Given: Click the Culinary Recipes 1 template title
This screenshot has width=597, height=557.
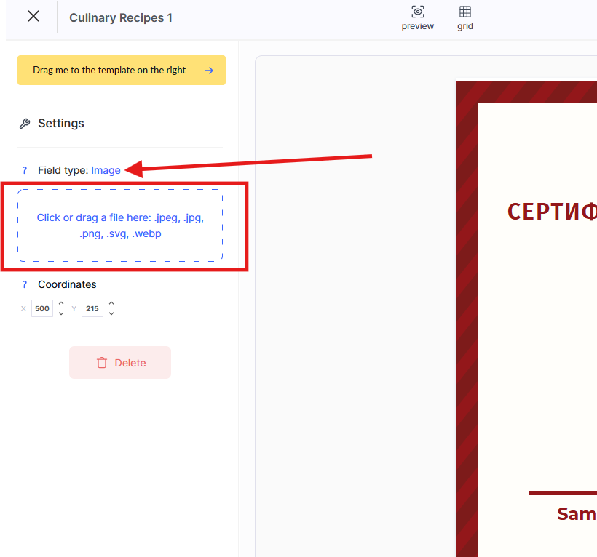Looking at the screenshot, I should 121,18.
